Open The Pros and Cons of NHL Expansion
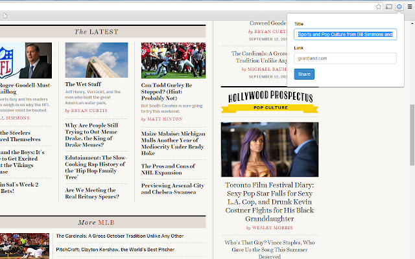Viewport: 415px width, 259px height. [x=168, y=169]
